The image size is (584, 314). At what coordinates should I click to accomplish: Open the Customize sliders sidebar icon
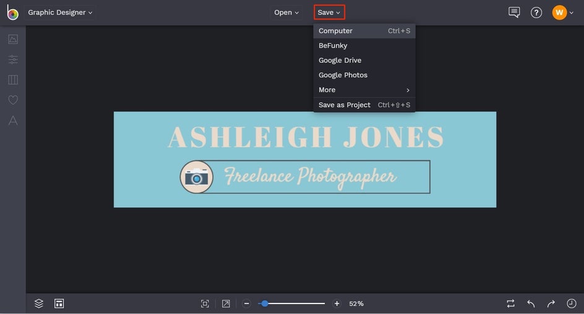13,59
